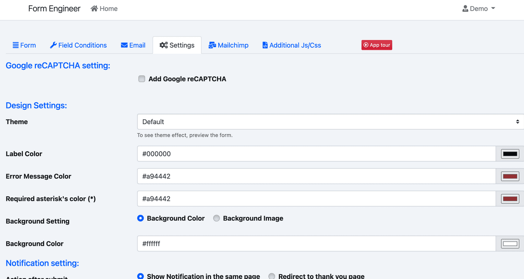
Task: Open the Theme dropdown
Action: [x=330, y=122]
